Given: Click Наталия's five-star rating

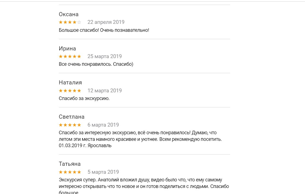Looking at the screenshot, I should click(70, 91).
